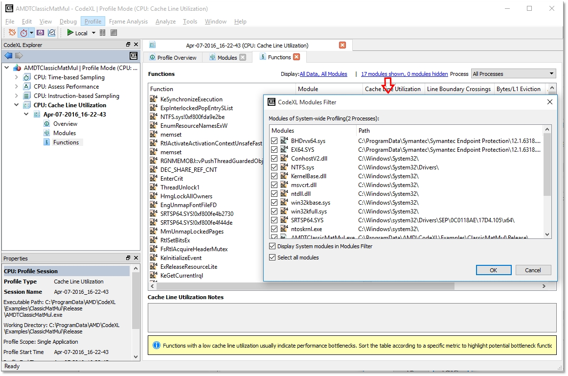Screen dimensions: 568x376
Task: Switch to Debug mode via bug icon
Action: point(12,33)
